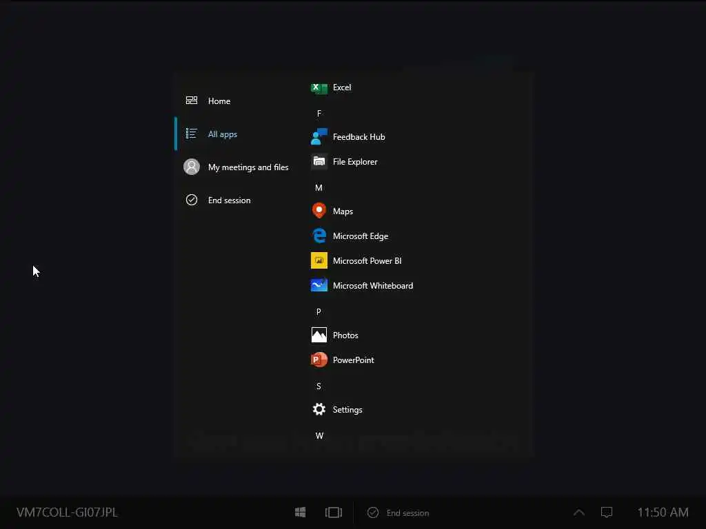Open My meetings and files
706x529 pixels.
[235, 167]
